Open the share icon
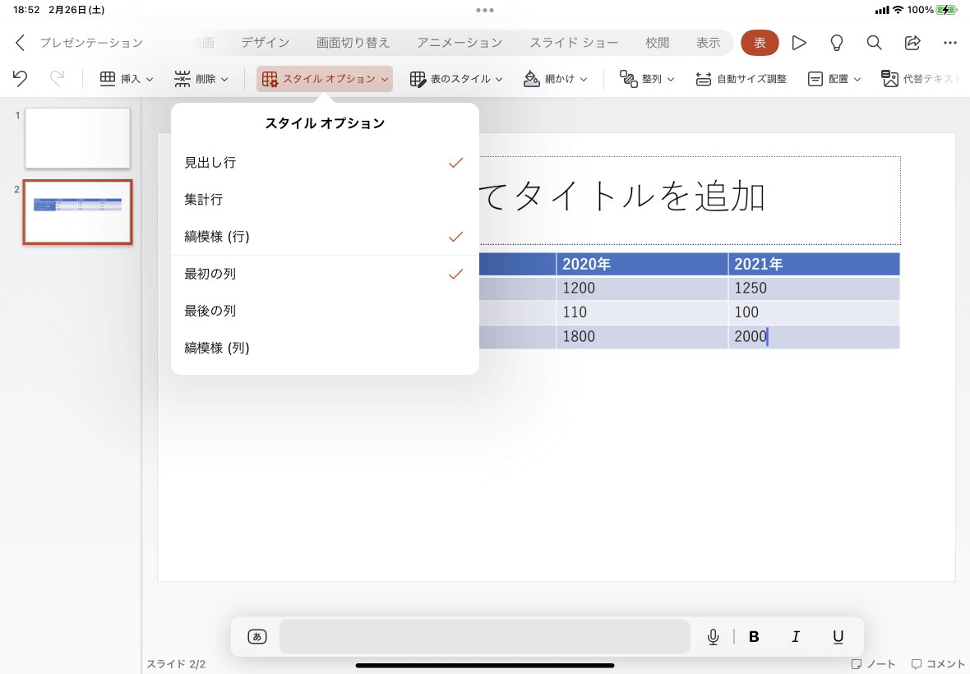Screen dimensions: 970x674 point(912,43)
